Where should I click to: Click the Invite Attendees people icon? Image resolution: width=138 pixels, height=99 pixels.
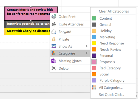click(x=54, y=24)
